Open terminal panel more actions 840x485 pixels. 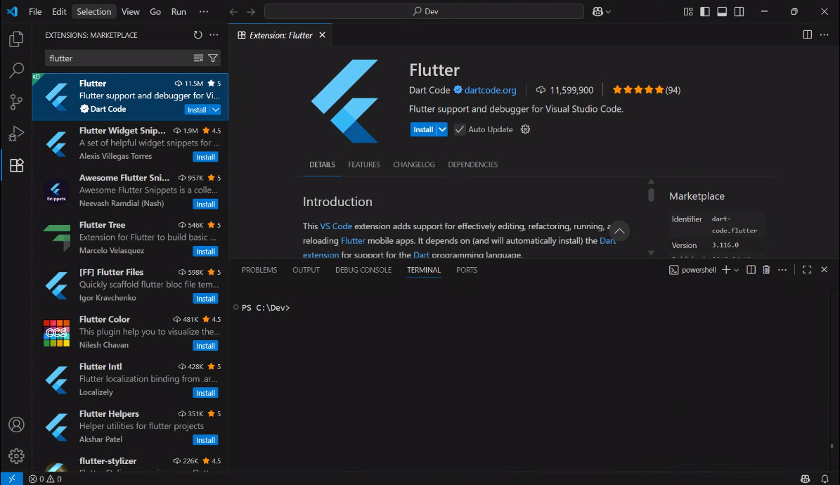782,270
